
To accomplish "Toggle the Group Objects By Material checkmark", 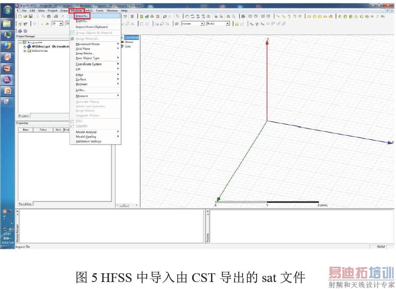I will pos(72,33).
